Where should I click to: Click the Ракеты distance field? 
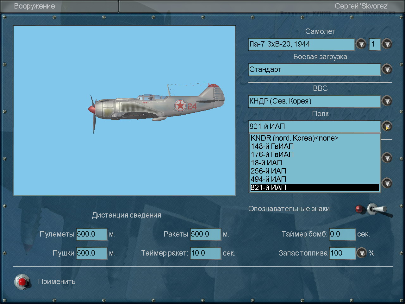[x=206, y=234]
